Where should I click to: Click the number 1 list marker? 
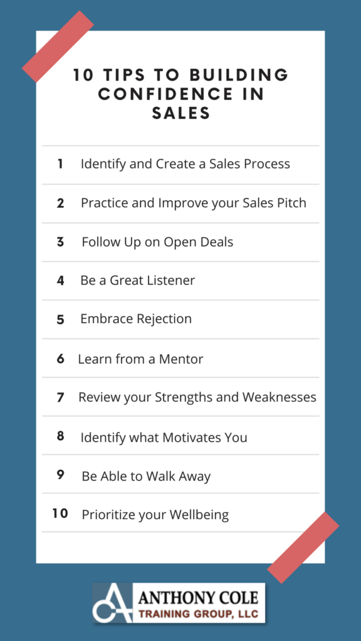coord(60,164)
